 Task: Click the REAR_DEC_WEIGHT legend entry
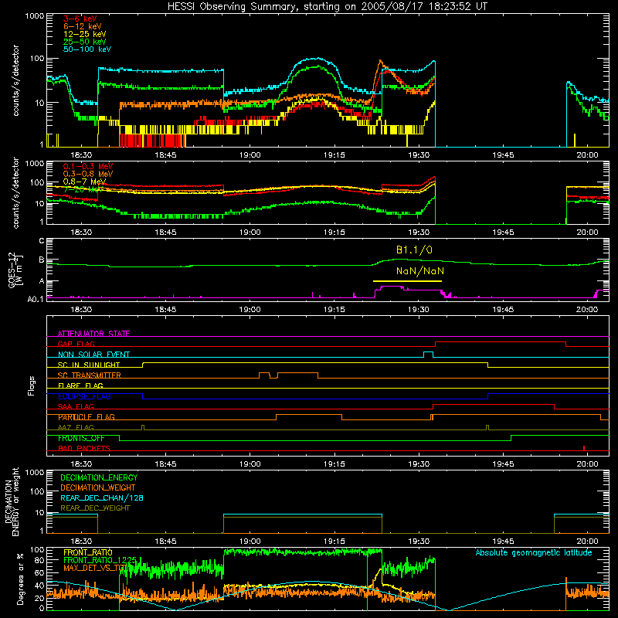(95, 508)
